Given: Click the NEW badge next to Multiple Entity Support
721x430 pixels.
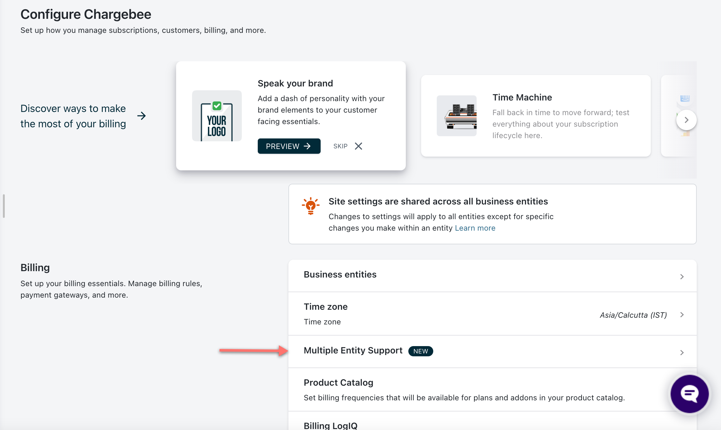Looking at the screenshot, I should click(421, 351).
